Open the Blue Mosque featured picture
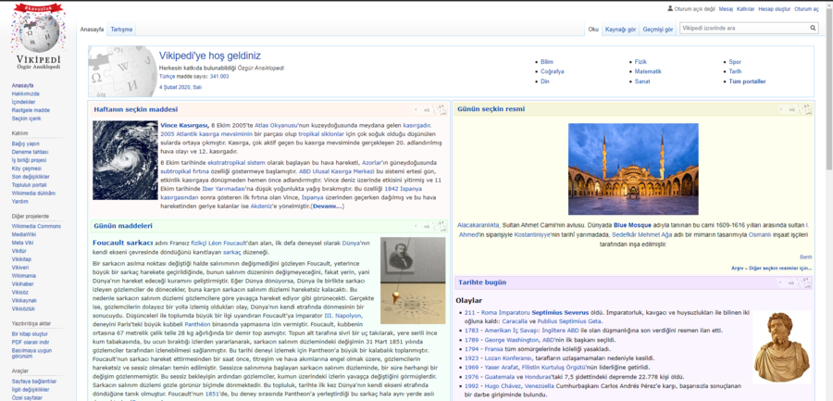Screen dimensions: 833x401 point(633,169)
